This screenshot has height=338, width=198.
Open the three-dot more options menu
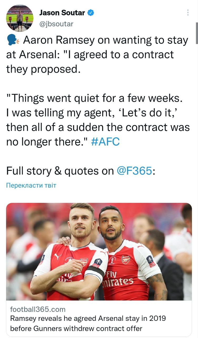187,12
